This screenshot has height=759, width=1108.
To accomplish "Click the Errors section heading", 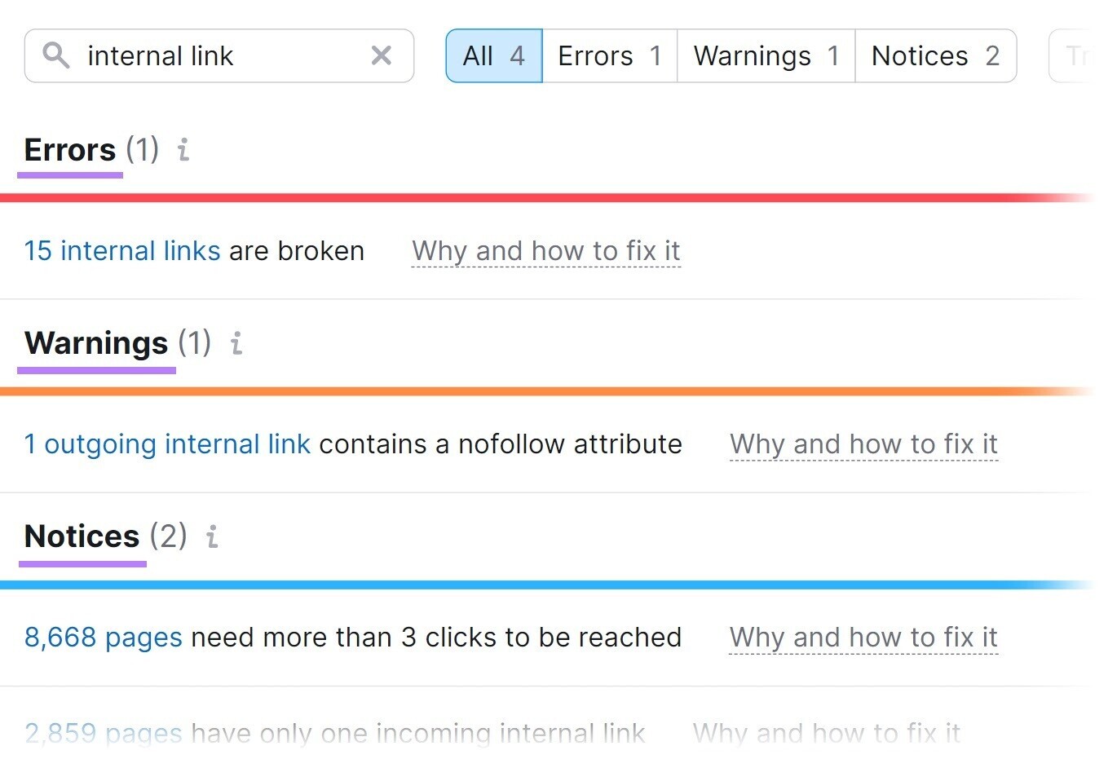I will coord(69,150).
